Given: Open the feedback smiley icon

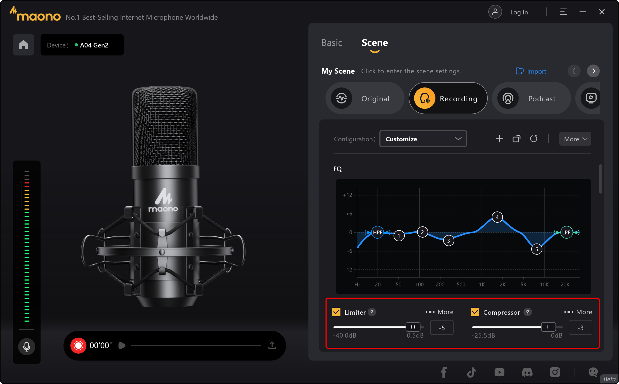Looking at the screenshot, I should [x=593, y=372].
